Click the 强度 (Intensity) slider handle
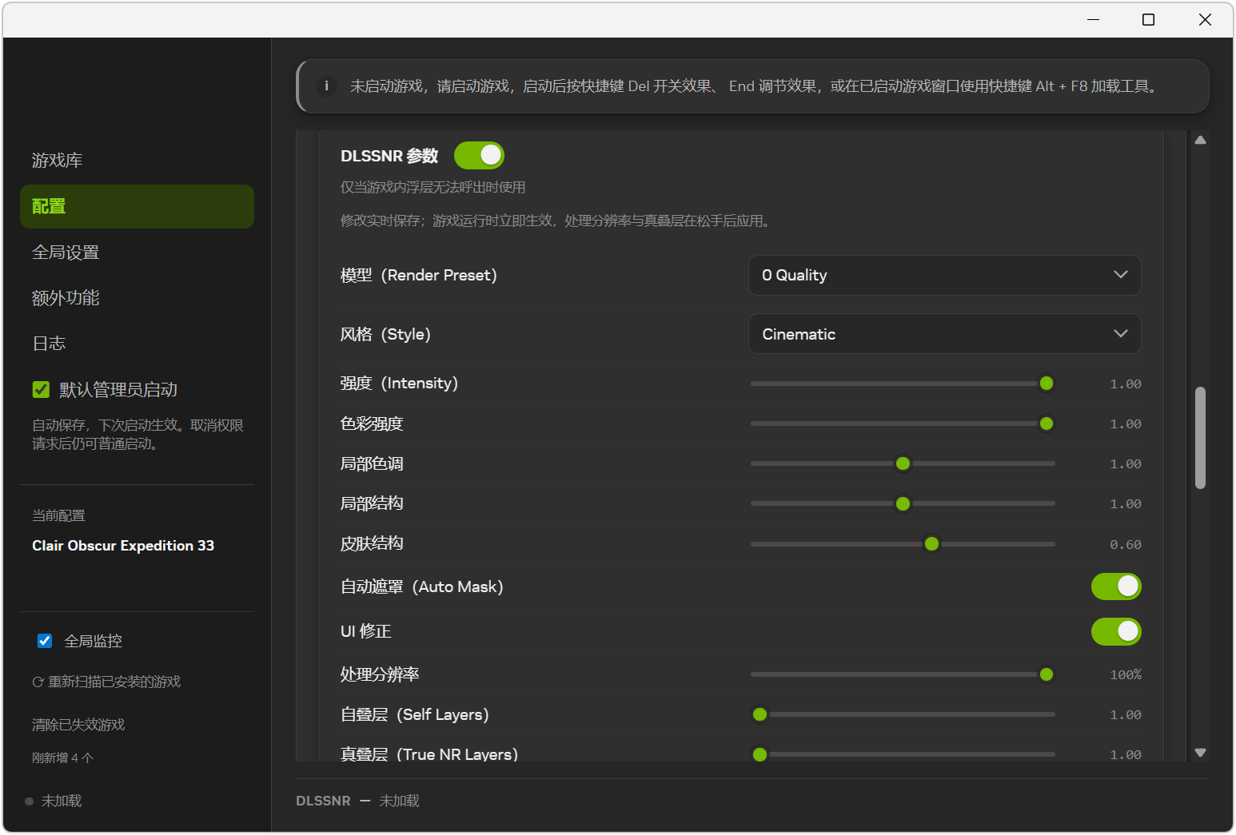This screenshot has width=1236, height=835. point(1046,384)
